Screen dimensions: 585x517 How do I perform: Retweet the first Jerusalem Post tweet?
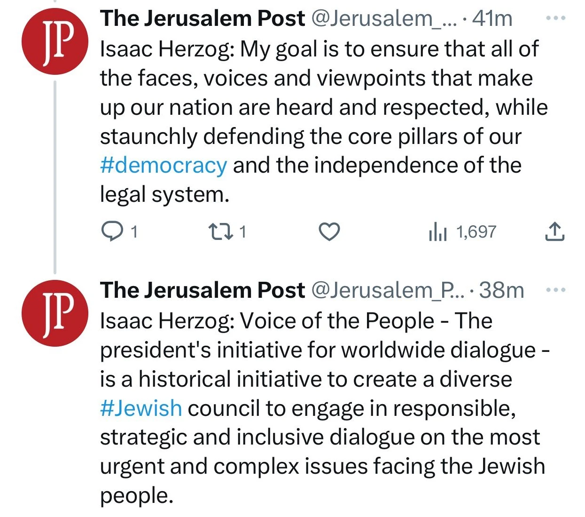pos(219,231)
